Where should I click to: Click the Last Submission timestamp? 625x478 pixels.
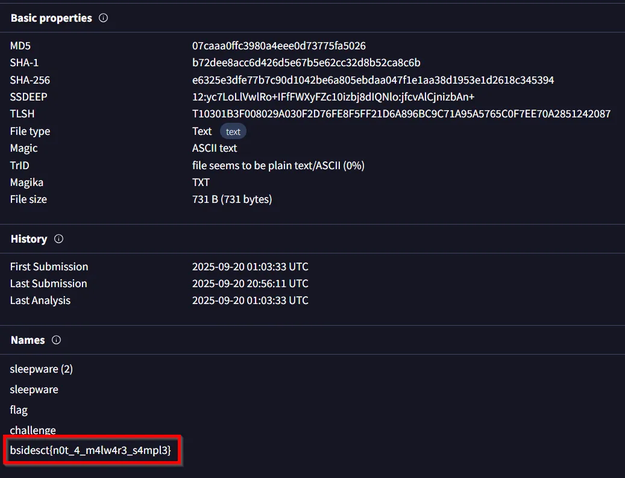point(250,284)
